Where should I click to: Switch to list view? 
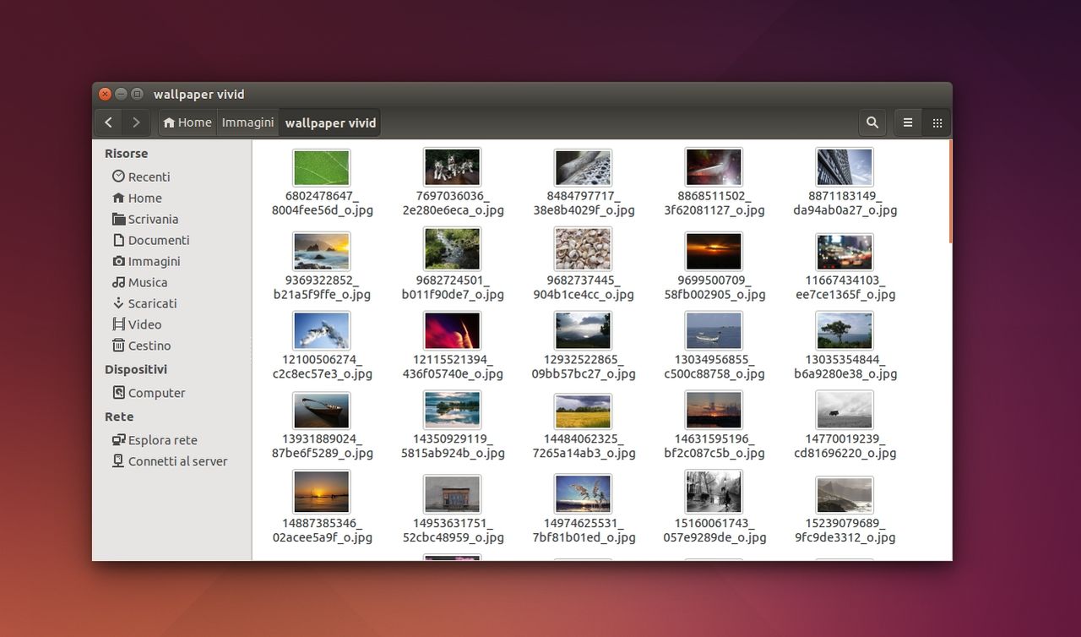[x=908, y=122]
